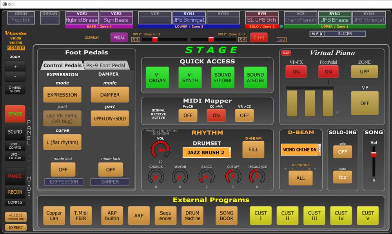Toggle MIDI Mapper PrgCH OFF
392x234 pixels.
[x=188, y=115]
